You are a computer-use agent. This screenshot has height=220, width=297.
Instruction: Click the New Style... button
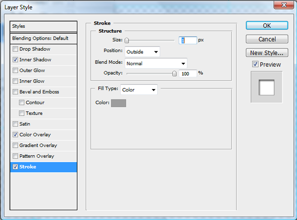267,52
